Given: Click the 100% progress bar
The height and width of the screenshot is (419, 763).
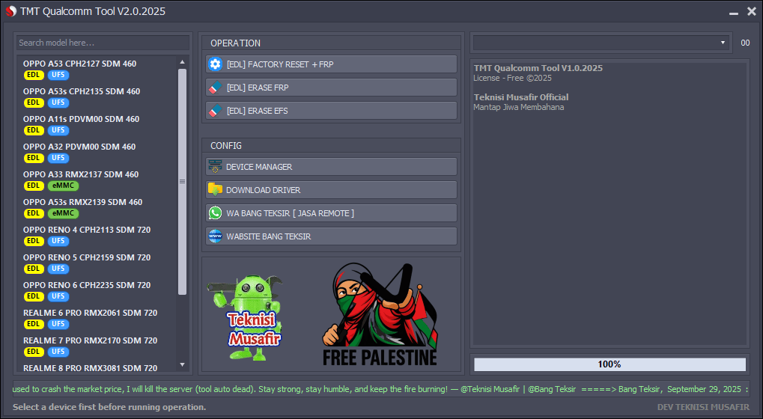Looking at the screenshot, I should [x=610, y=364].
